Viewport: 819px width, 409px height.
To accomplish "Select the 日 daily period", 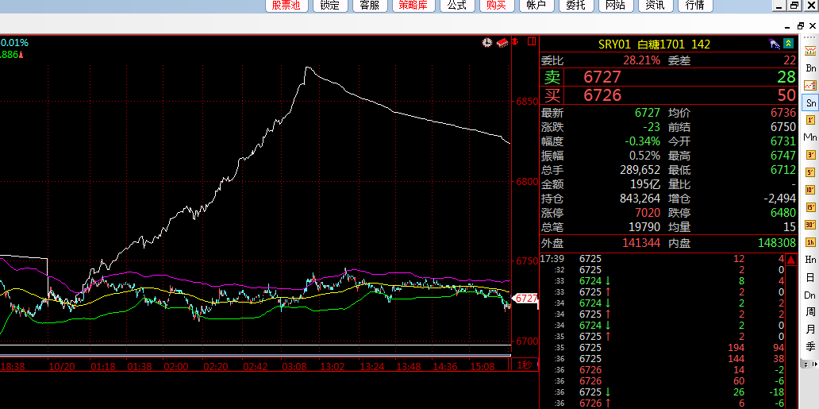I will coord(810,277).
